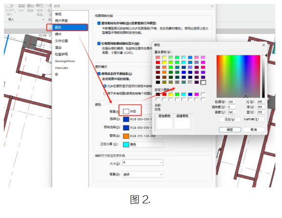Open the ViewCube options category

(61, 68)
